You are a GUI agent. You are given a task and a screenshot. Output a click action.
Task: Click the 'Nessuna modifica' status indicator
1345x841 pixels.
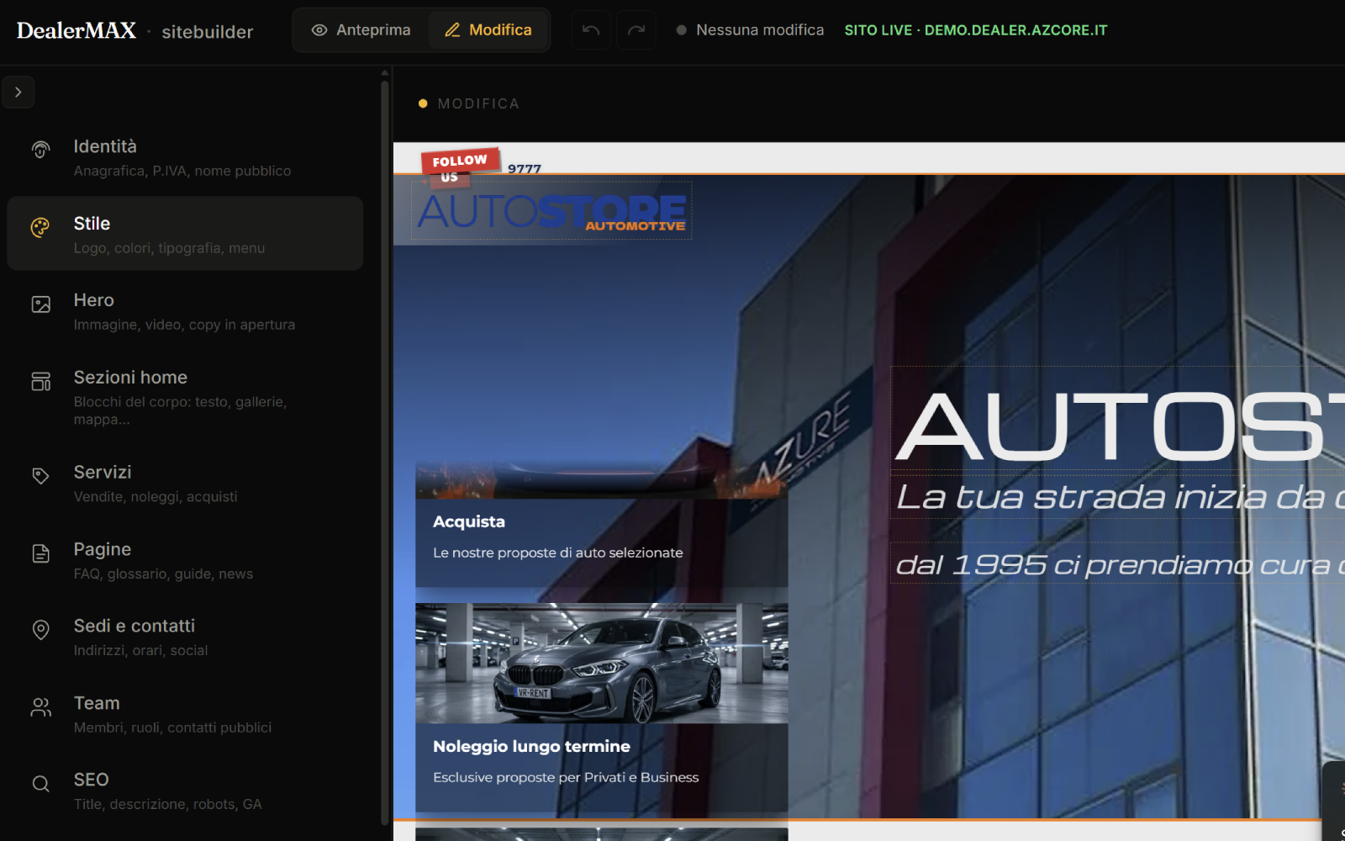[750, 30]
